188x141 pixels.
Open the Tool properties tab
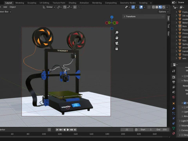coord(174,71)
